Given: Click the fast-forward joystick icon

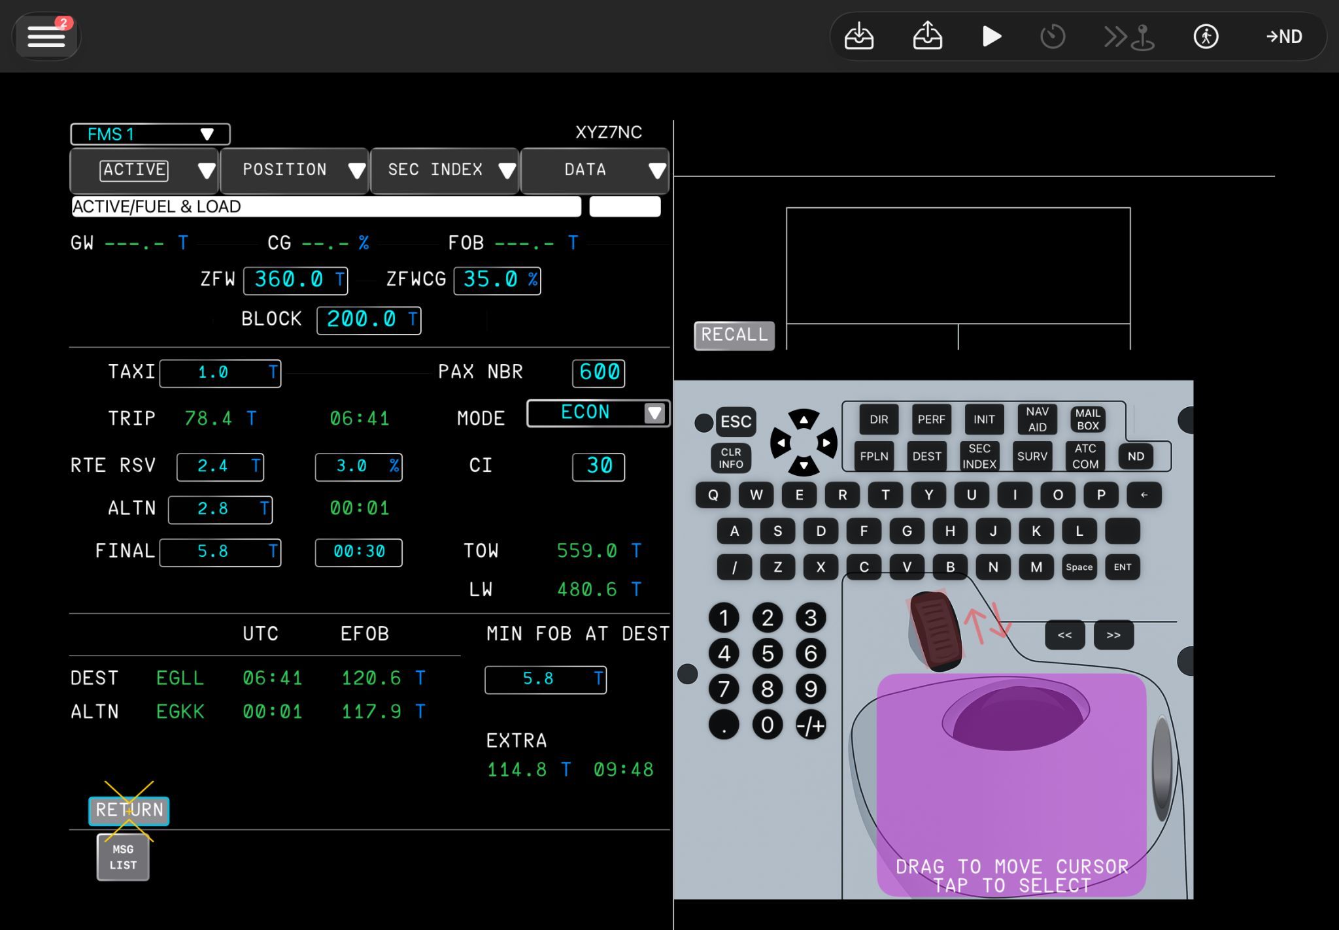Looking at the screenshot, I should tap(1129, 37).
